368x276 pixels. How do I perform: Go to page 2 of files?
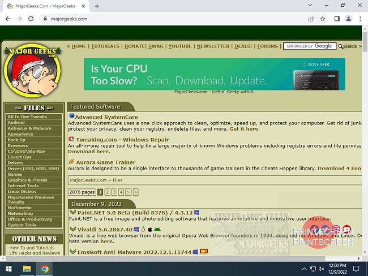(107, 192)
